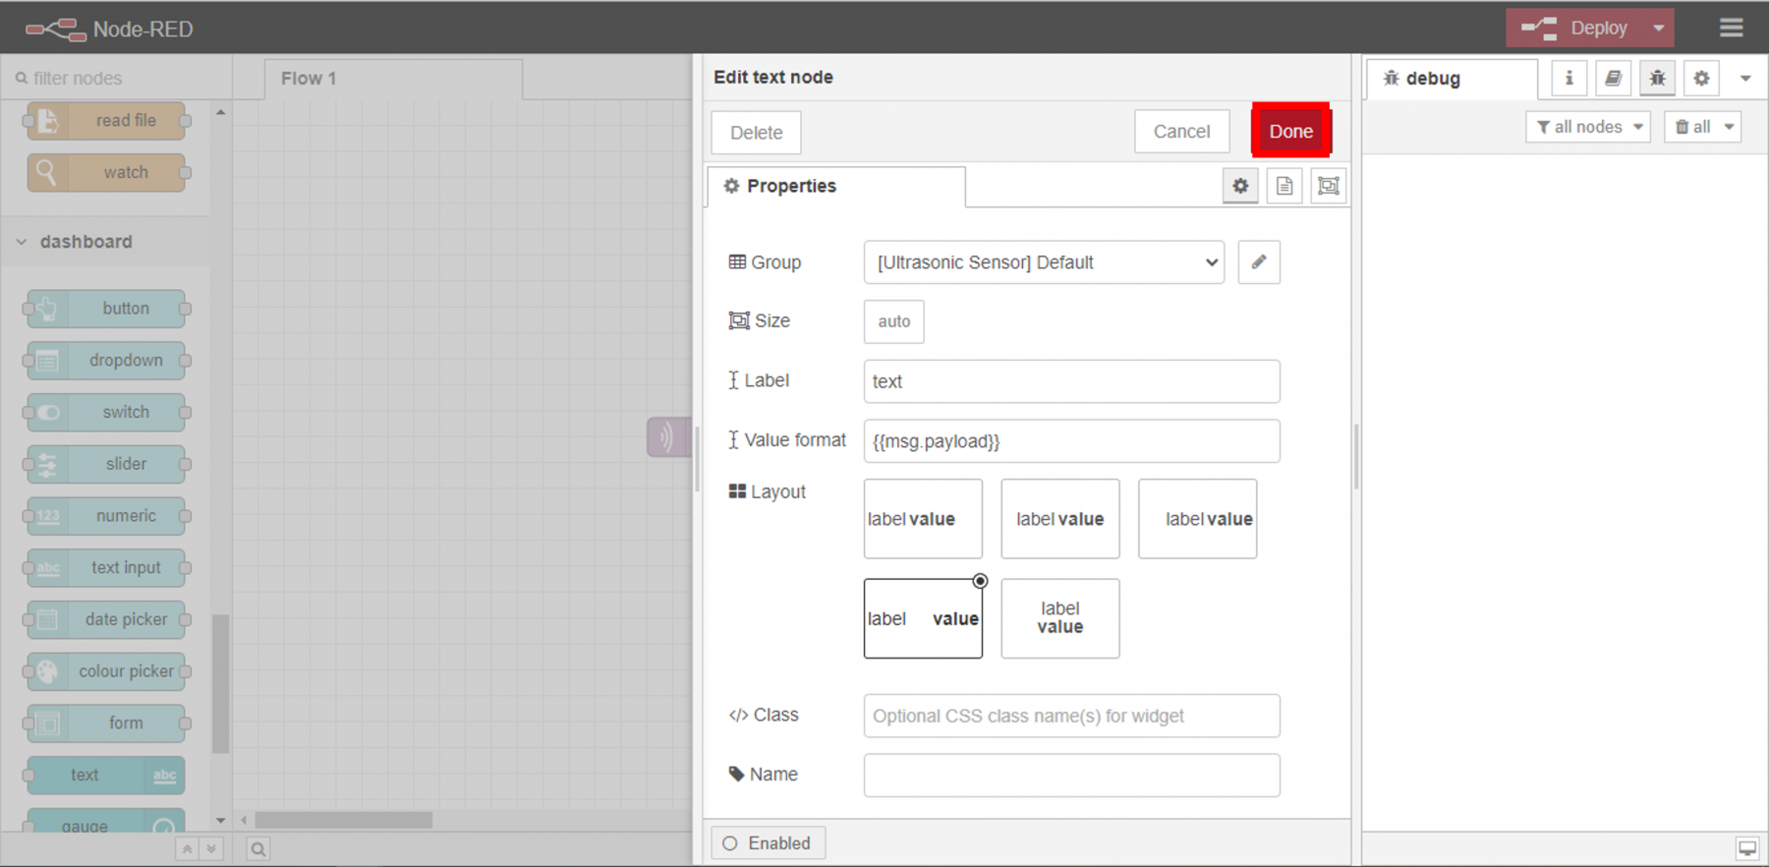Select the spread label value layout
The image size is (1769, 867).
(922, 618)
